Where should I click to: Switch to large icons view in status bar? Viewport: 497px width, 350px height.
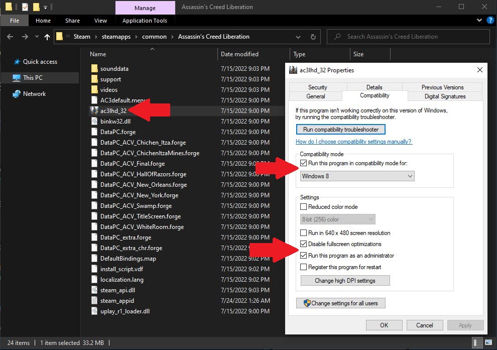(488, 342)
